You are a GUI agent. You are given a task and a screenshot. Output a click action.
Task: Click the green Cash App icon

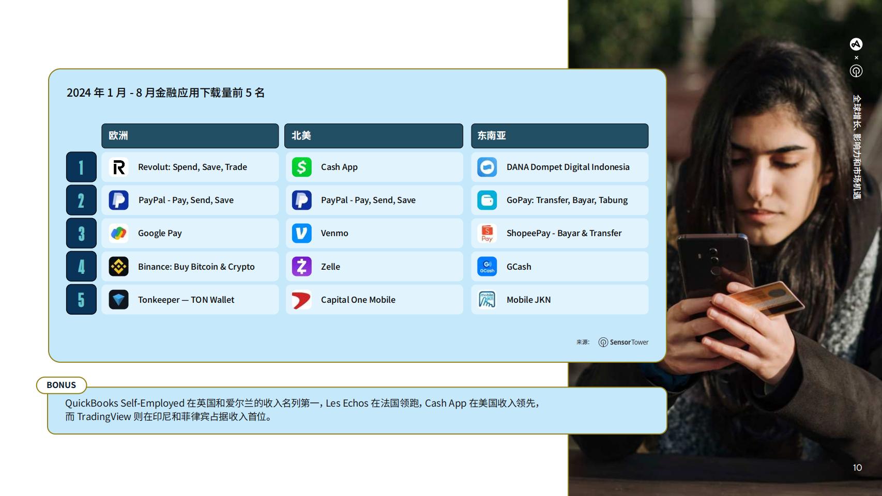(301, 167)
